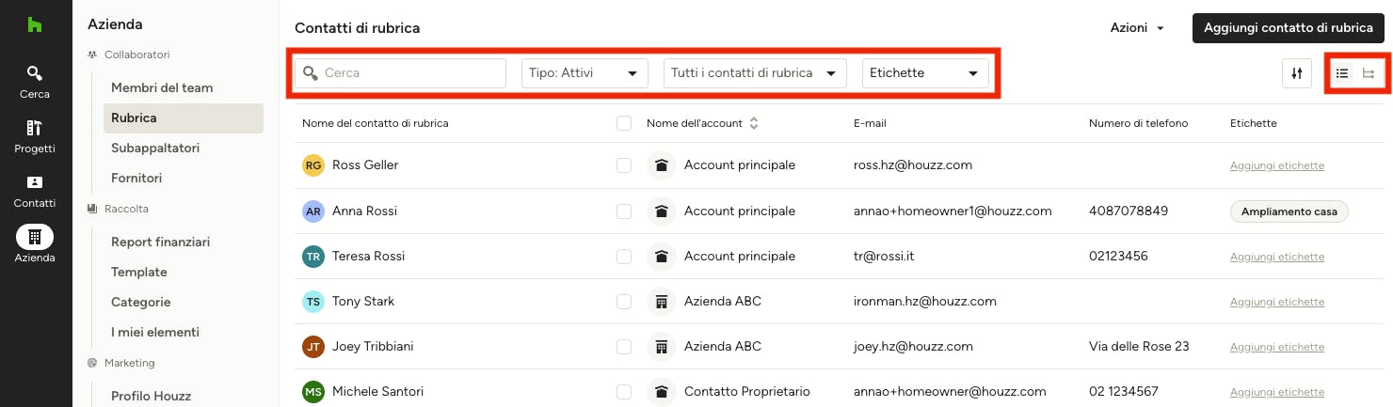Open the Etichette filter dropdown
1393x407 pixels.
(925, 73)
